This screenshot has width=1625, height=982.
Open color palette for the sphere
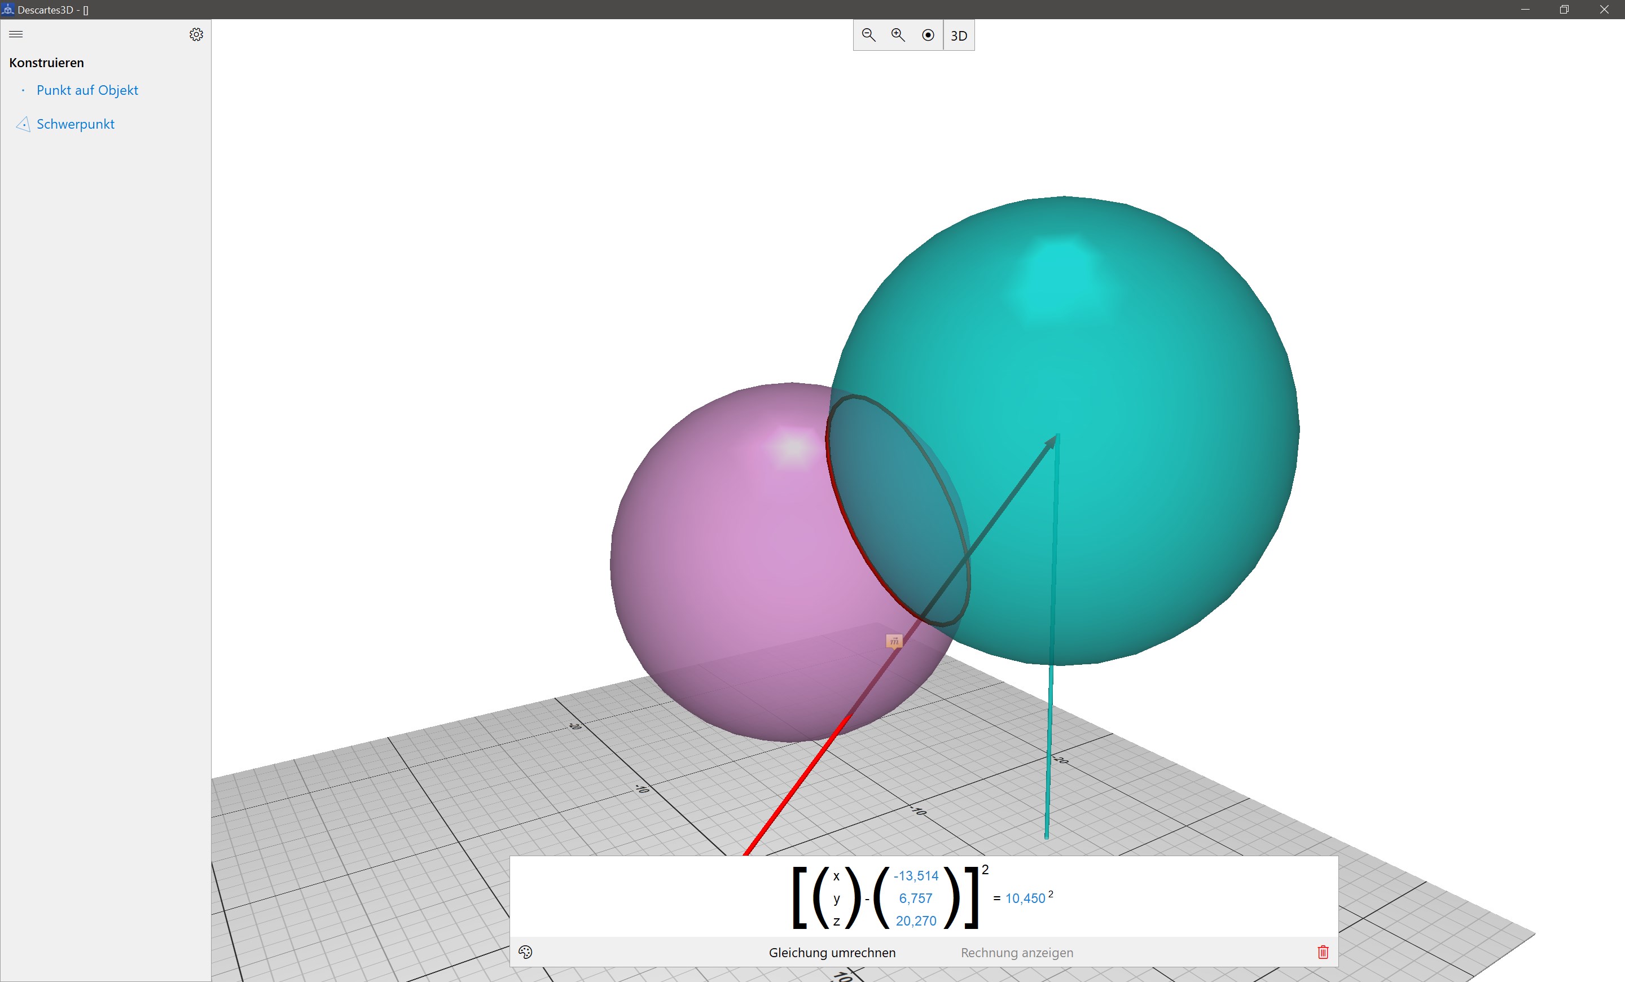[525, 952]
